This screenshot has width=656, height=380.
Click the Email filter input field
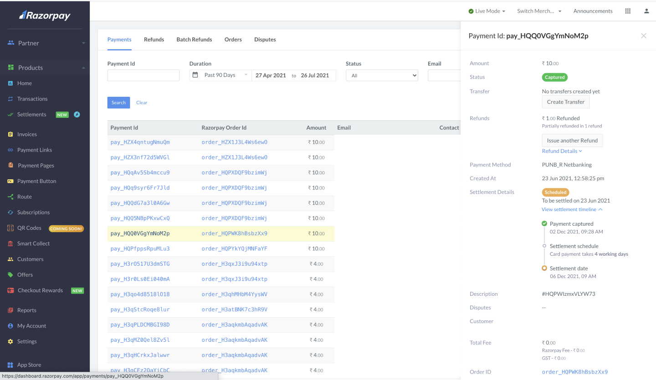click(x=444, y=76)
